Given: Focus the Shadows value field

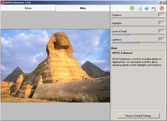Looking at the screenshot, I should (x=161, y=15).
